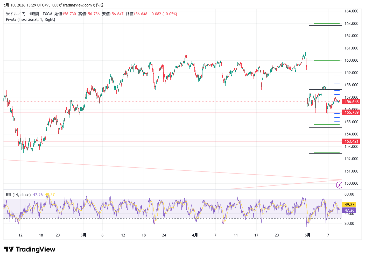
Task: Select the purple 47.26 RSI value label
Action: 349,210
